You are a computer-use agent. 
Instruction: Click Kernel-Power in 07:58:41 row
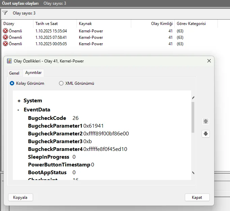point(91,37)
